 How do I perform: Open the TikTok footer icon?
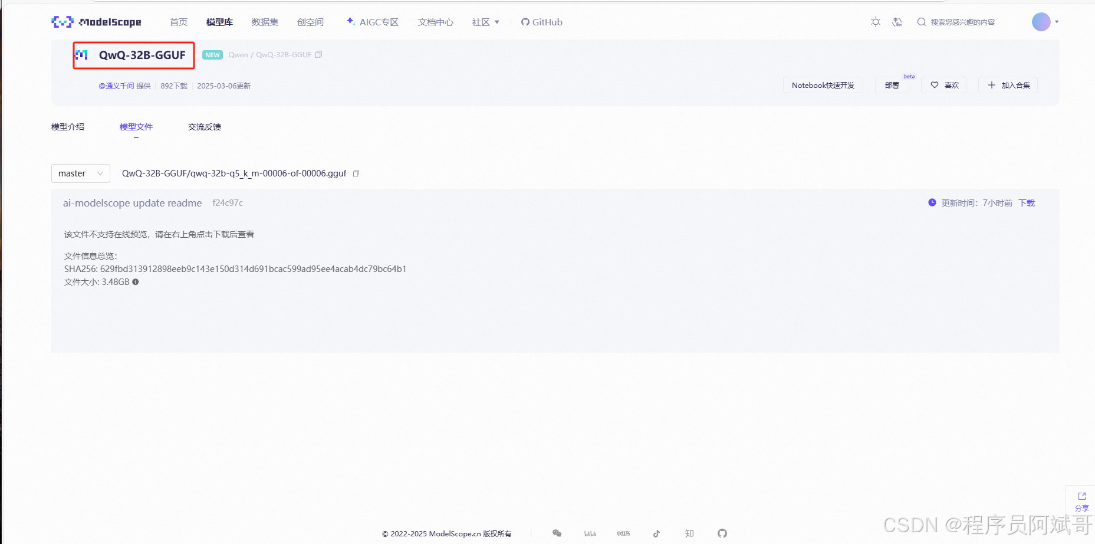click(656, 533)
